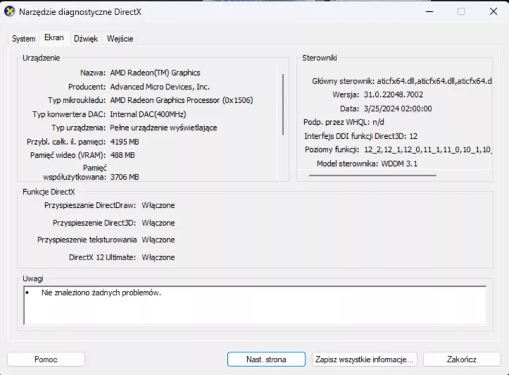Image resolution: width=509 pixels, height=375 pixels.
Task: Minimize the DirectX diagnostic window
Action: pos(429,12)
